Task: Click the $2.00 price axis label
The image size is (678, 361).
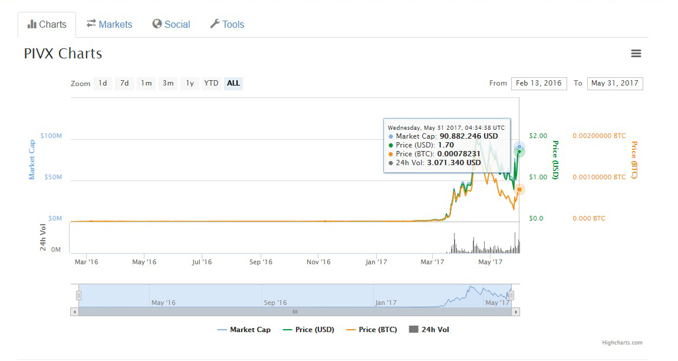Action: 538,136
